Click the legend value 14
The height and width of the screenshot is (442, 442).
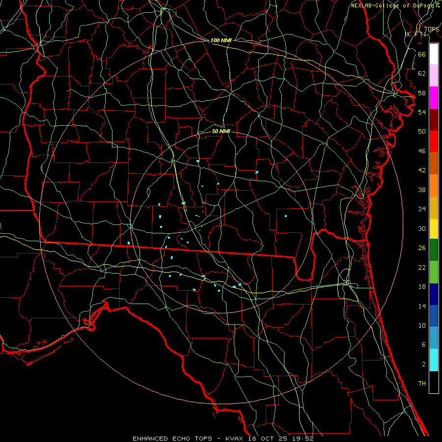[422, 306]
